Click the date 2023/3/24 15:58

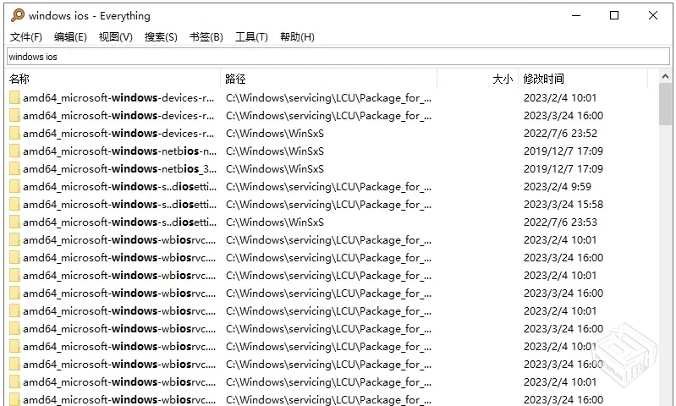point(563,205)
